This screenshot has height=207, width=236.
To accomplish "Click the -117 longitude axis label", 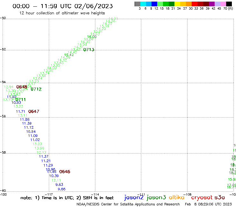I will point(49,194).
